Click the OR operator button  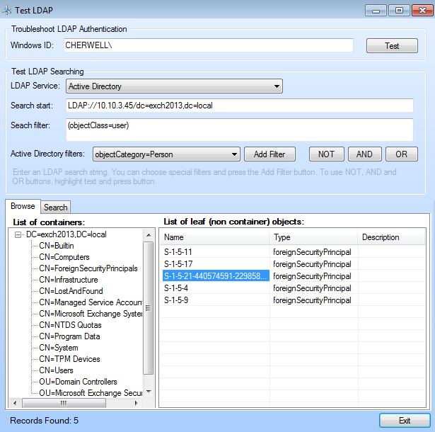pos(401,154)
